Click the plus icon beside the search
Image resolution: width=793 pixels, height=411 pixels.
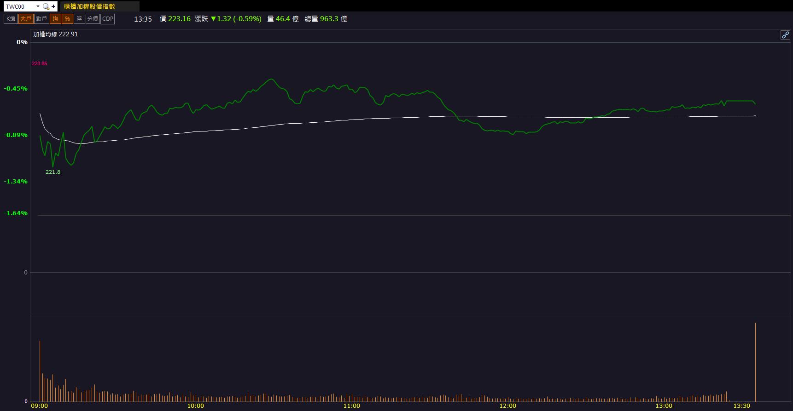pos(53,6)
